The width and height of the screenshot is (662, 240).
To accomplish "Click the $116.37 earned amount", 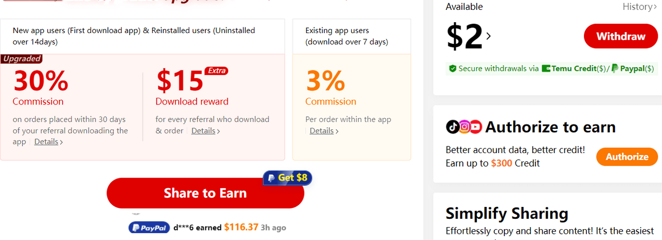I will coord(241,227).
